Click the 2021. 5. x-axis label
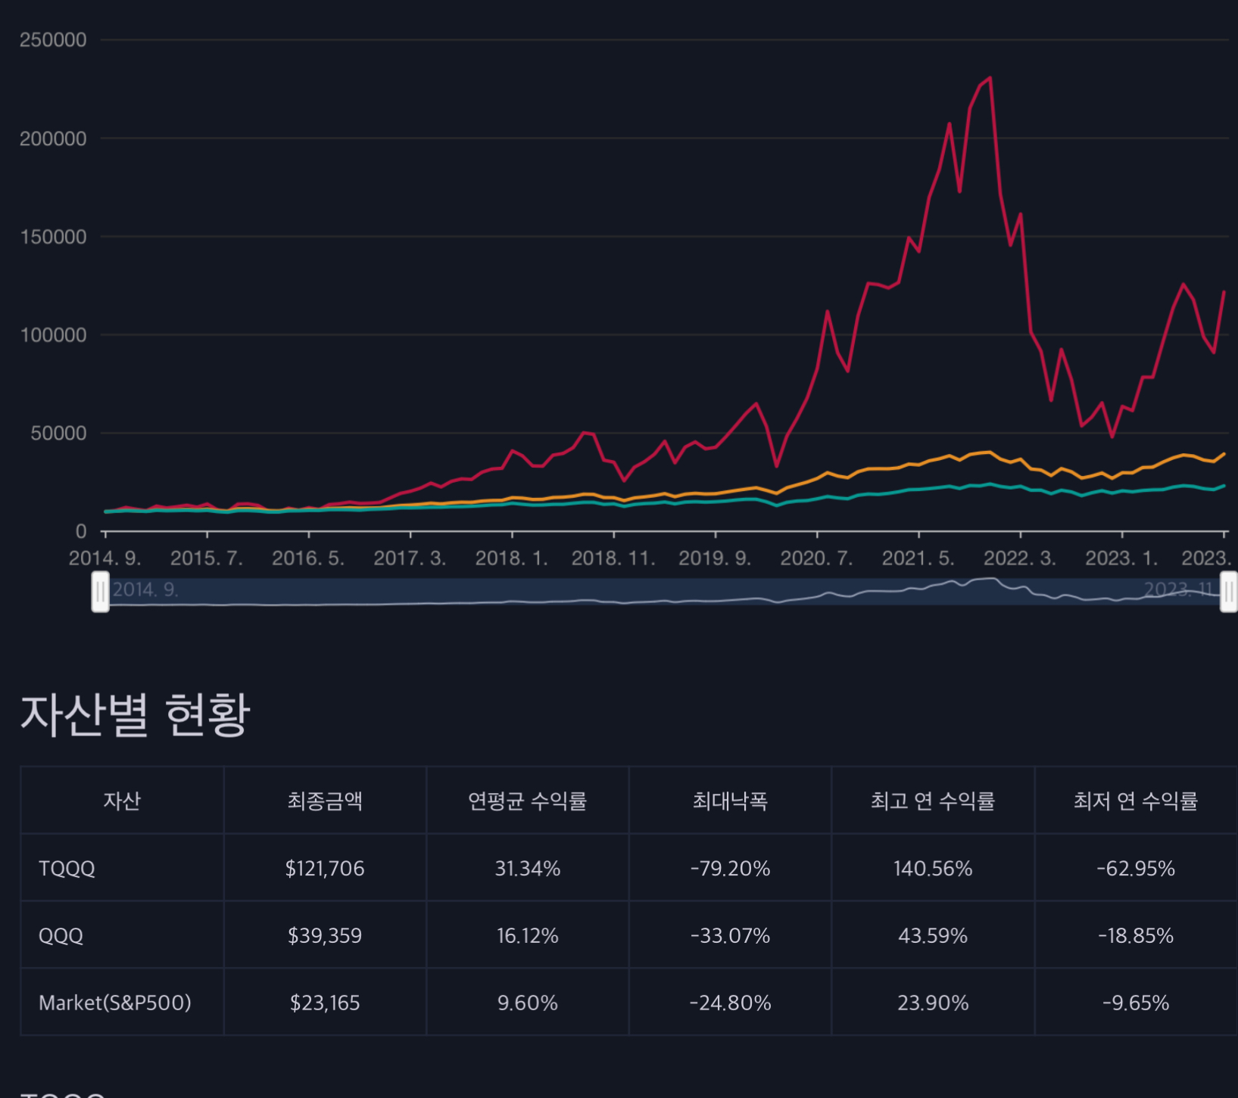Screen dimensions: 1238x1098 (918, 558)
